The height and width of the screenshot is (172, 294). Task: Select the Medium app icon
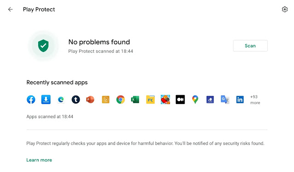pyautogui.click(x=180, y=99)
